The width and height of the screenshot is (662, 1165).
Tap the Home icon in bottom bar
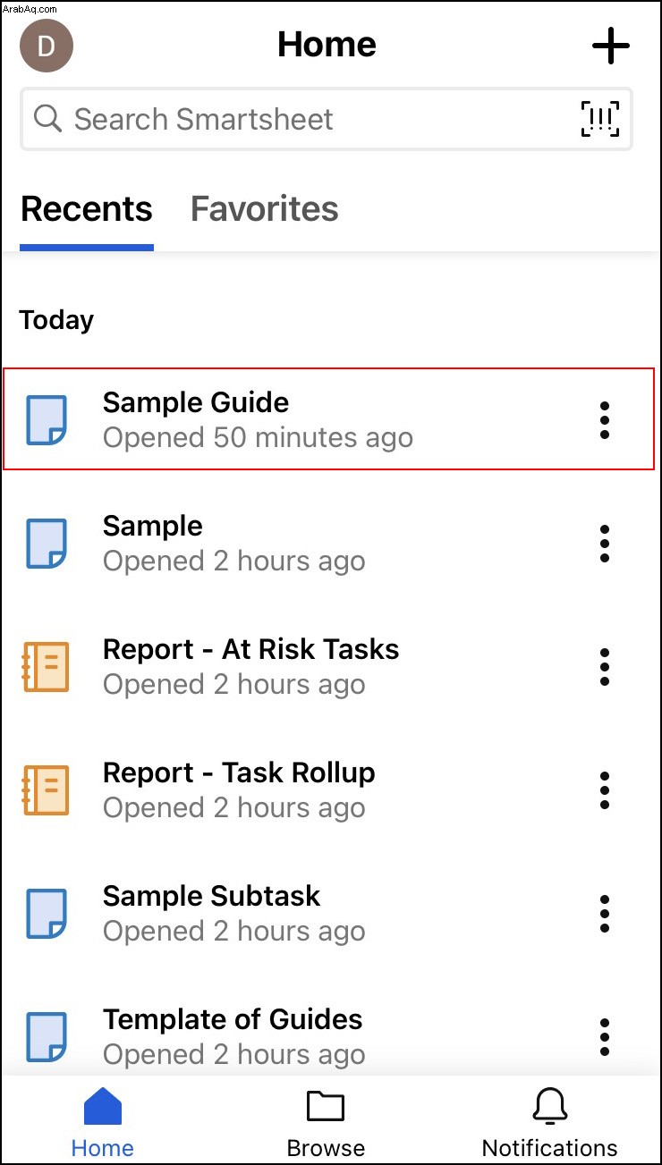[x=103, y=1107]
